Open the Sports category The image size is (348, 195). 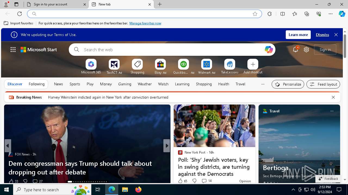(75, 84)
